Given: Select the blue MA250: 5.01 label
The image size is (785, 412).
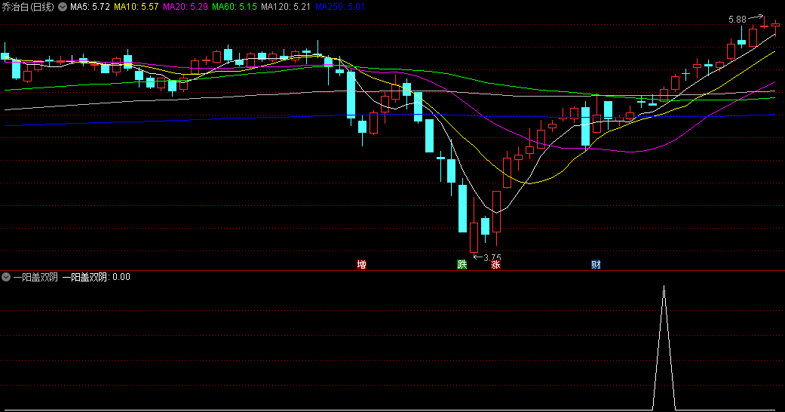Looking at the screenshot, I should pos(339,7).
